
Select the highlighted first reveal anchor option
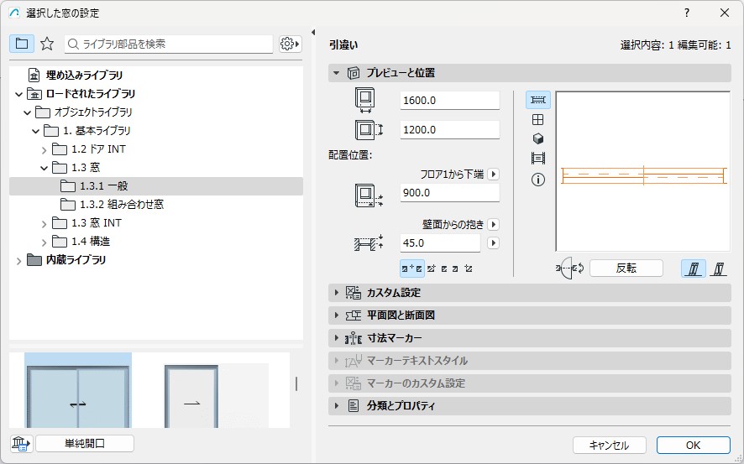click(412, 268)
